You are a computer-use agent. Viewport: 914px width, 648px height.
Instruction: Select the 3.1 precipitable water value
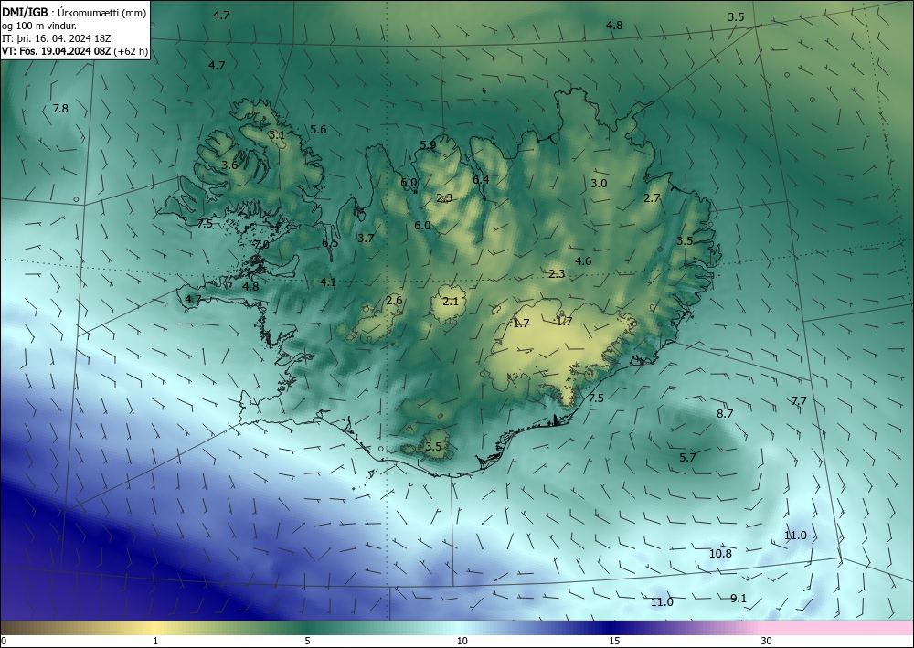click(x=277, y=134)
